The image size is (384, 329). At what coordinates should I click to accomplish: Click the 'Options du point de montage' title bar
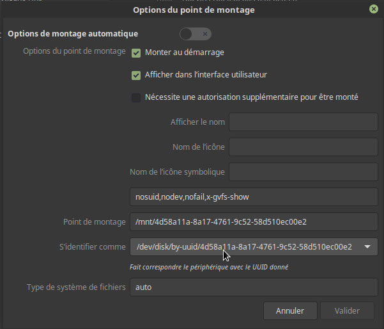pyautogui.click(x=193, y=10)
